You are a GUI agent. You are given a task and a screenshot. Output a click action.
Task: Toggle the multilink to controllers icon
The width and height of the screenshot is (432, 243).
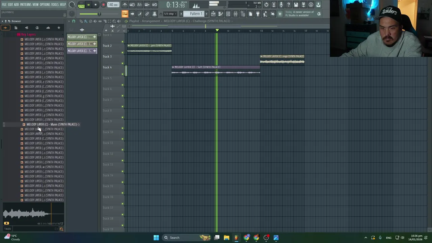click(147, 14)
